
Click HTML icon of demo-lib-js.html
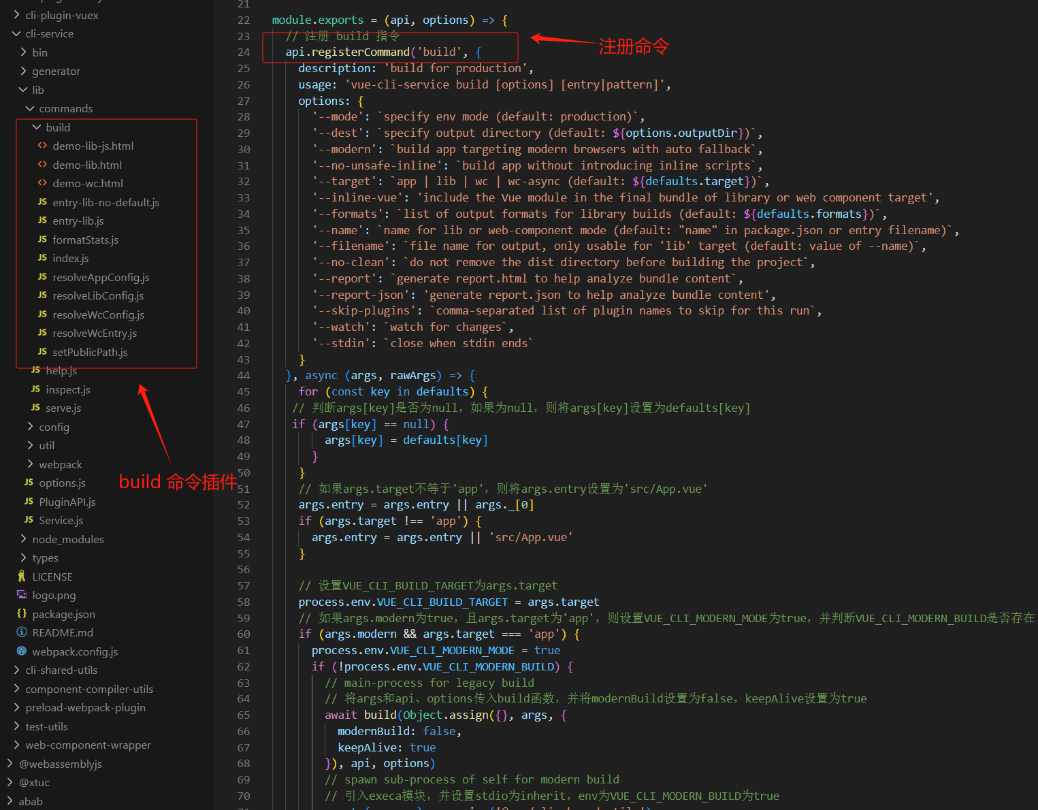point(42,146)
